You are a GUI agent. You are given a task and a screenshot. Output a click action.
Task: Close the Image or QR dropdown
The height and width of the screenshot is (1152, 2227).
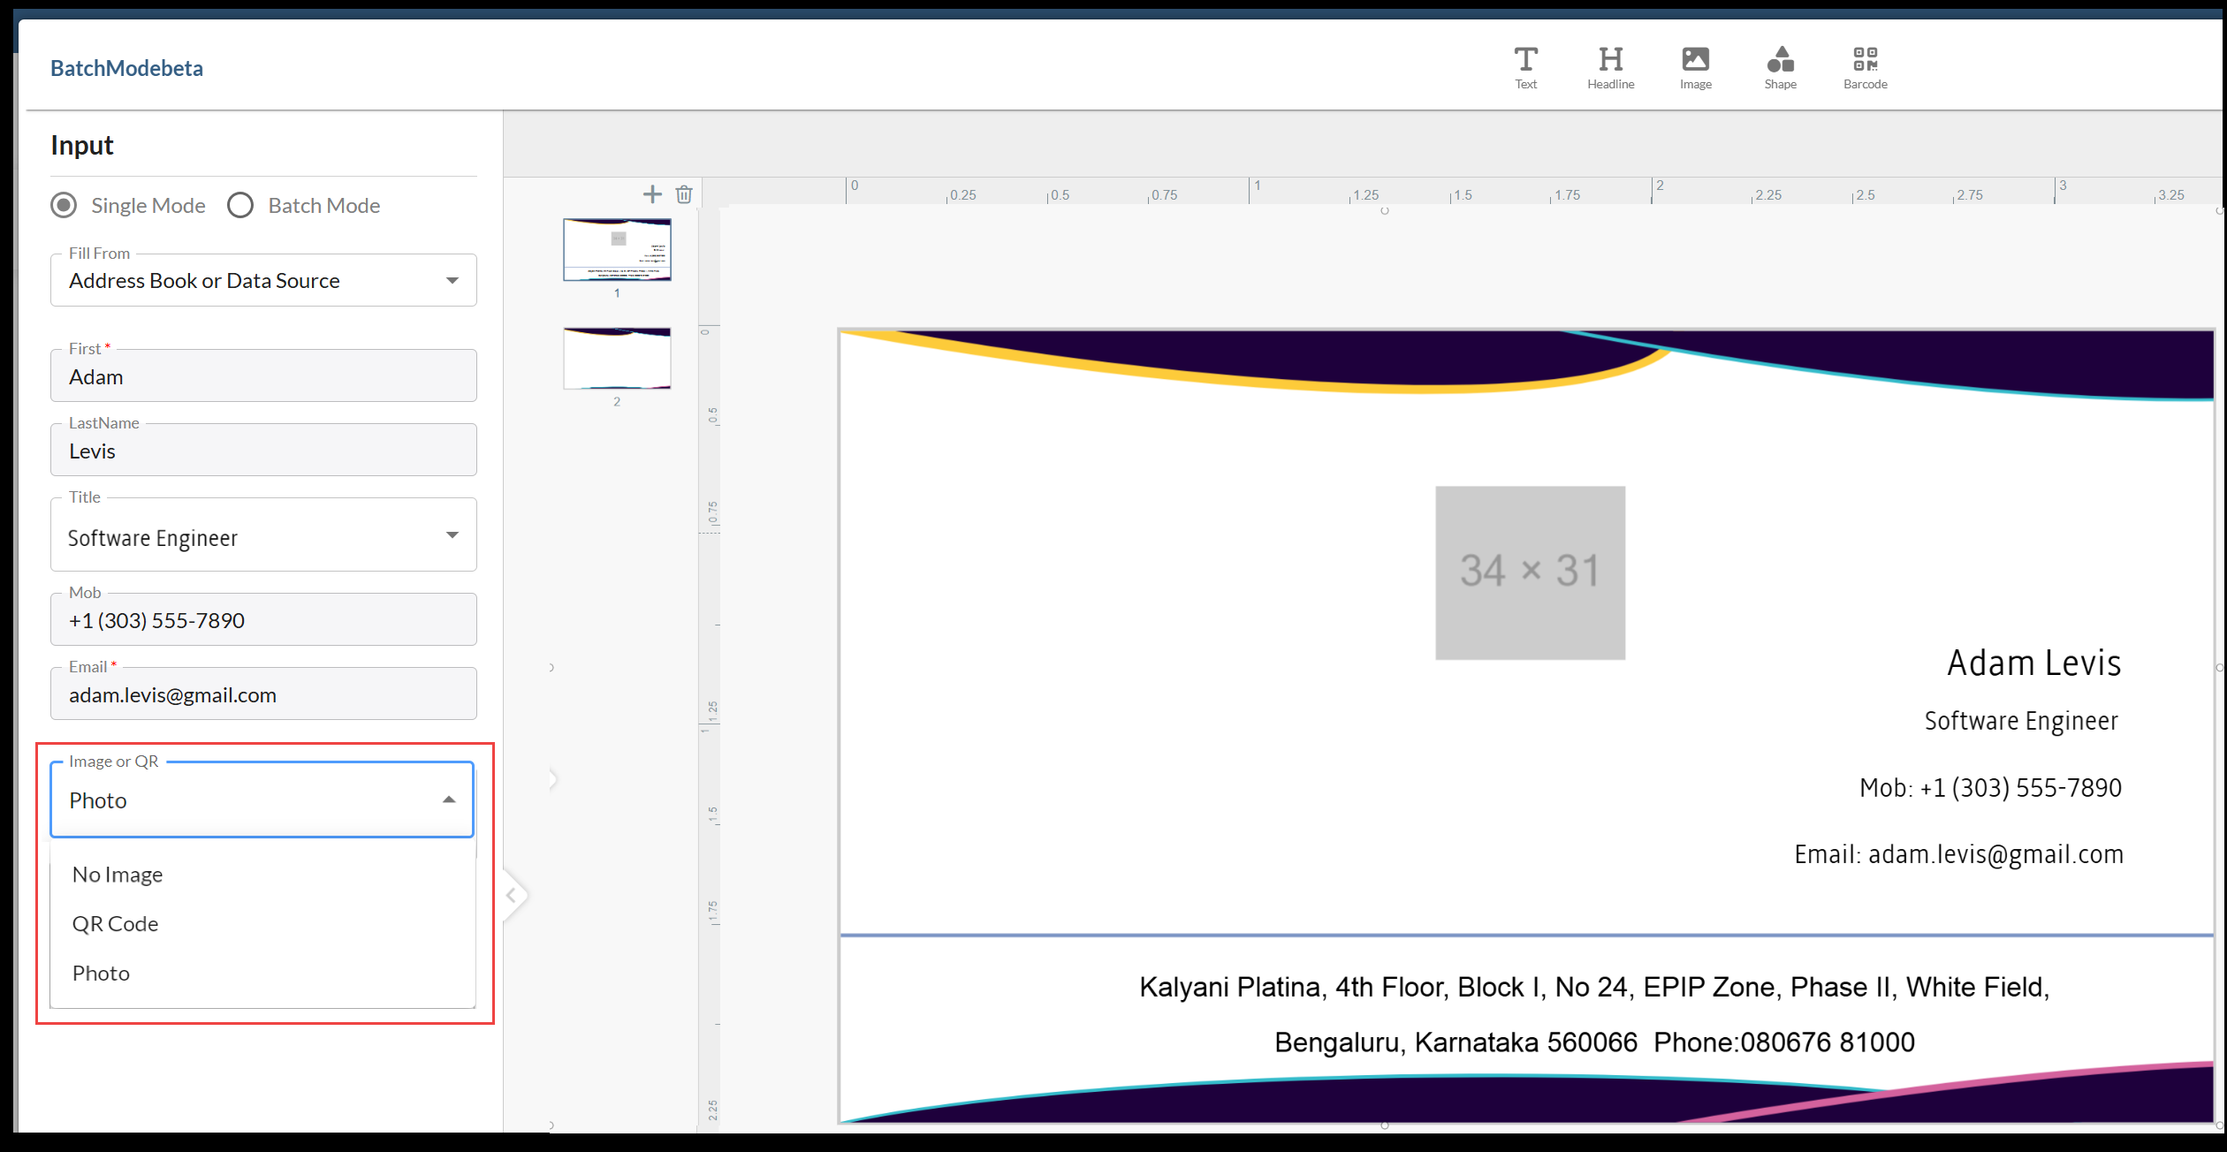tap(449, 800)
